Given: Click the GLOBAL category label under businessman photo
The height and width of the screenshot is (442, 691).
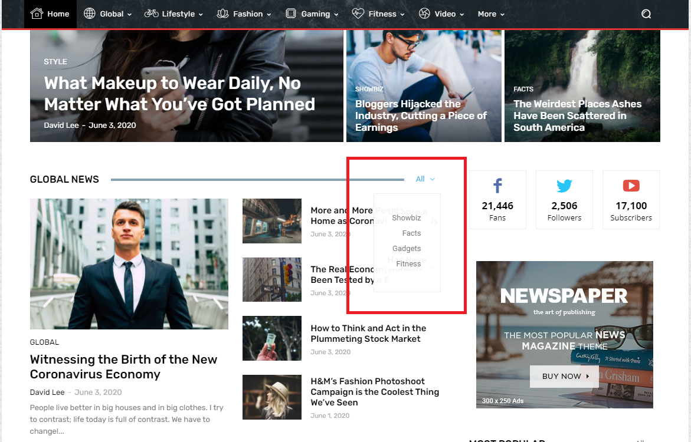Looking at the screenshot, I should (44, 342).
